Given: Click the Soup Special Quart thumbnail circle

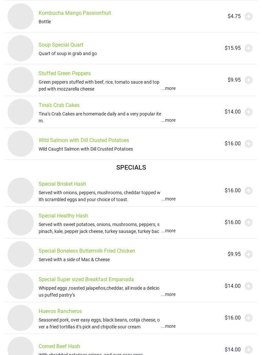Looking at the screenshot, I should click(x=21, y=48).
